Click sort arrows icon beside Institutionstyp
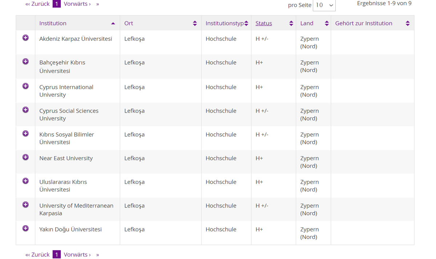 tap(246, 23)
